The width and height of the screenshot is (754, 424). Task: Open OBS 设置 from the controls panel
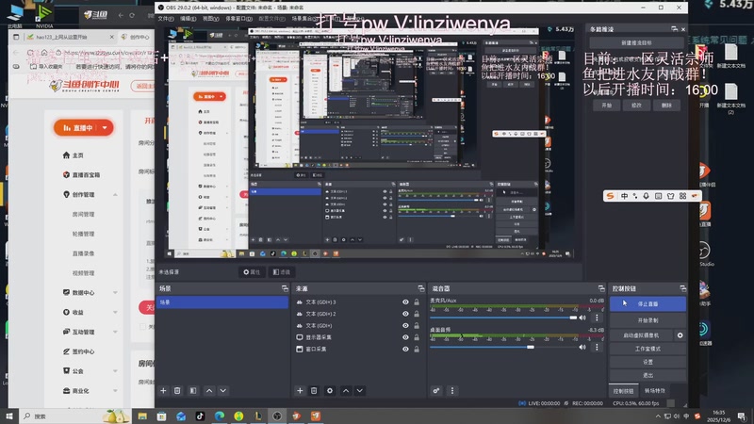647,362
